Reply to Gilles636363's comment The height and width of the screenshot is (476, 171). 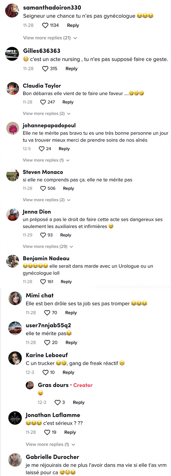click(x=72, y=69)
